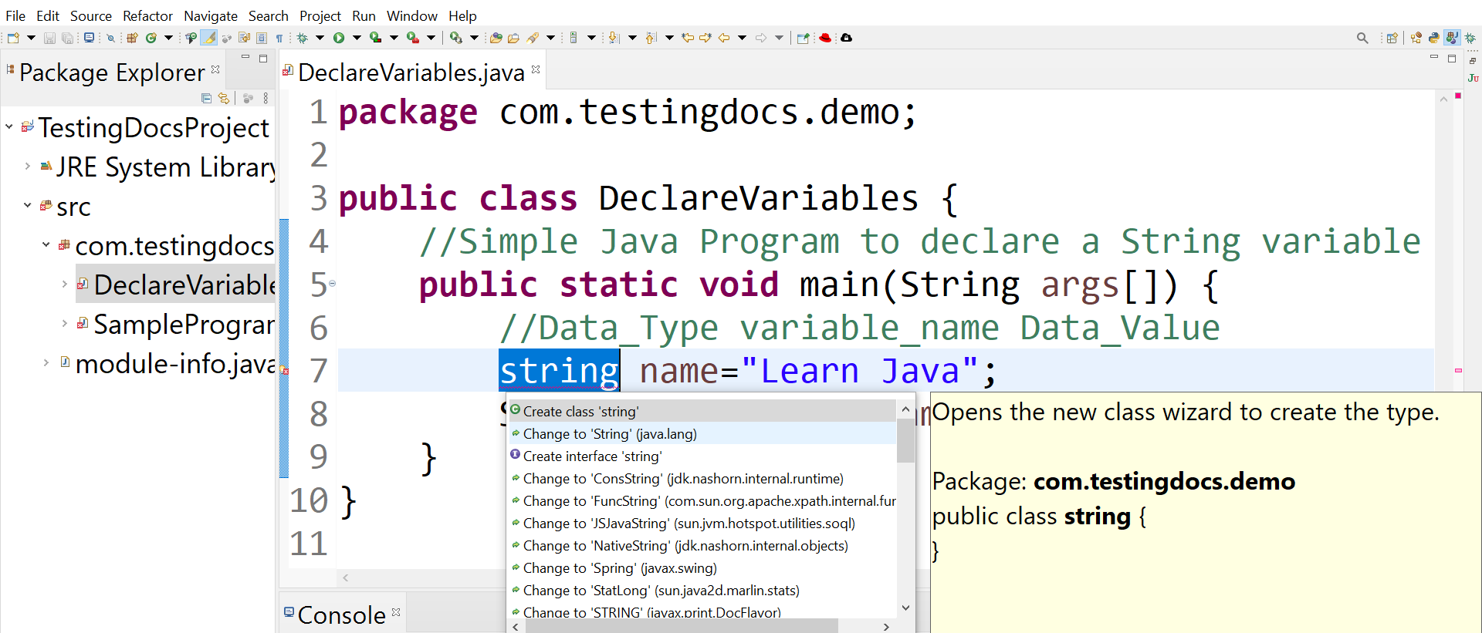Click the Coverage run icon
This screenshot has height=633, width=1482.
coord(375,38)
